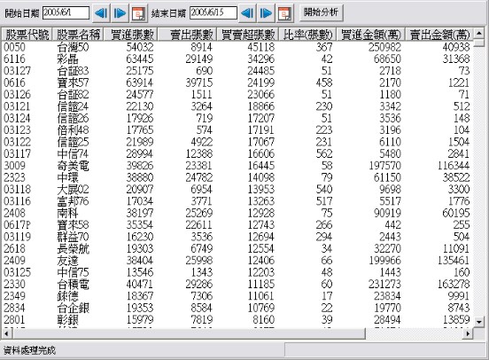Screen dimensions: 489x360
Task: Click sell amount value 135461
Action: click(454, 261)
